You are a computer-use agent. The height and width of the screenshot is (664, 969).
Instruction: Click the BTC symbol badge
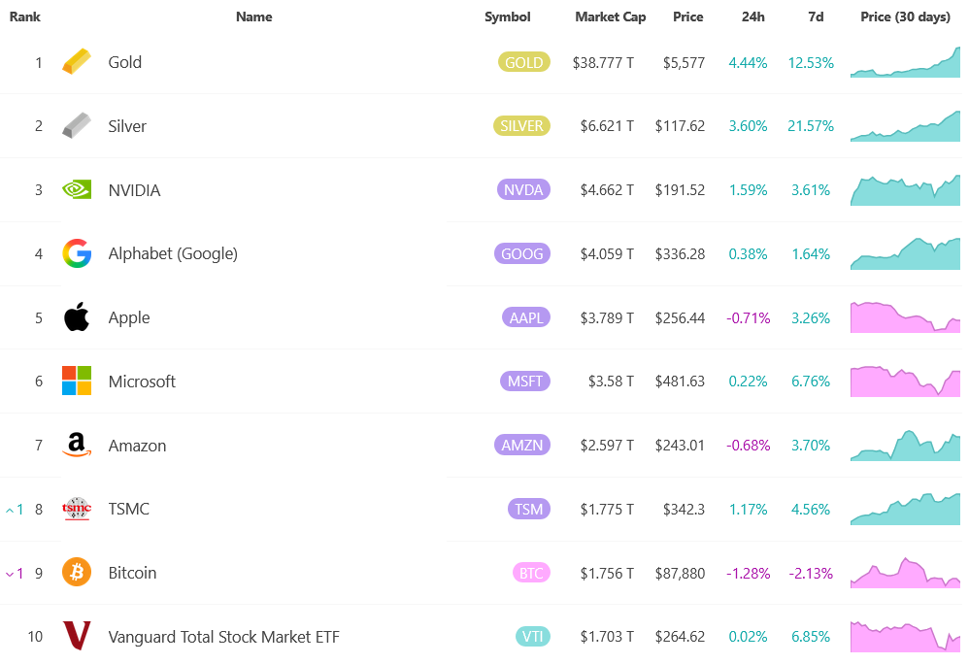click(x=531, y=572)
